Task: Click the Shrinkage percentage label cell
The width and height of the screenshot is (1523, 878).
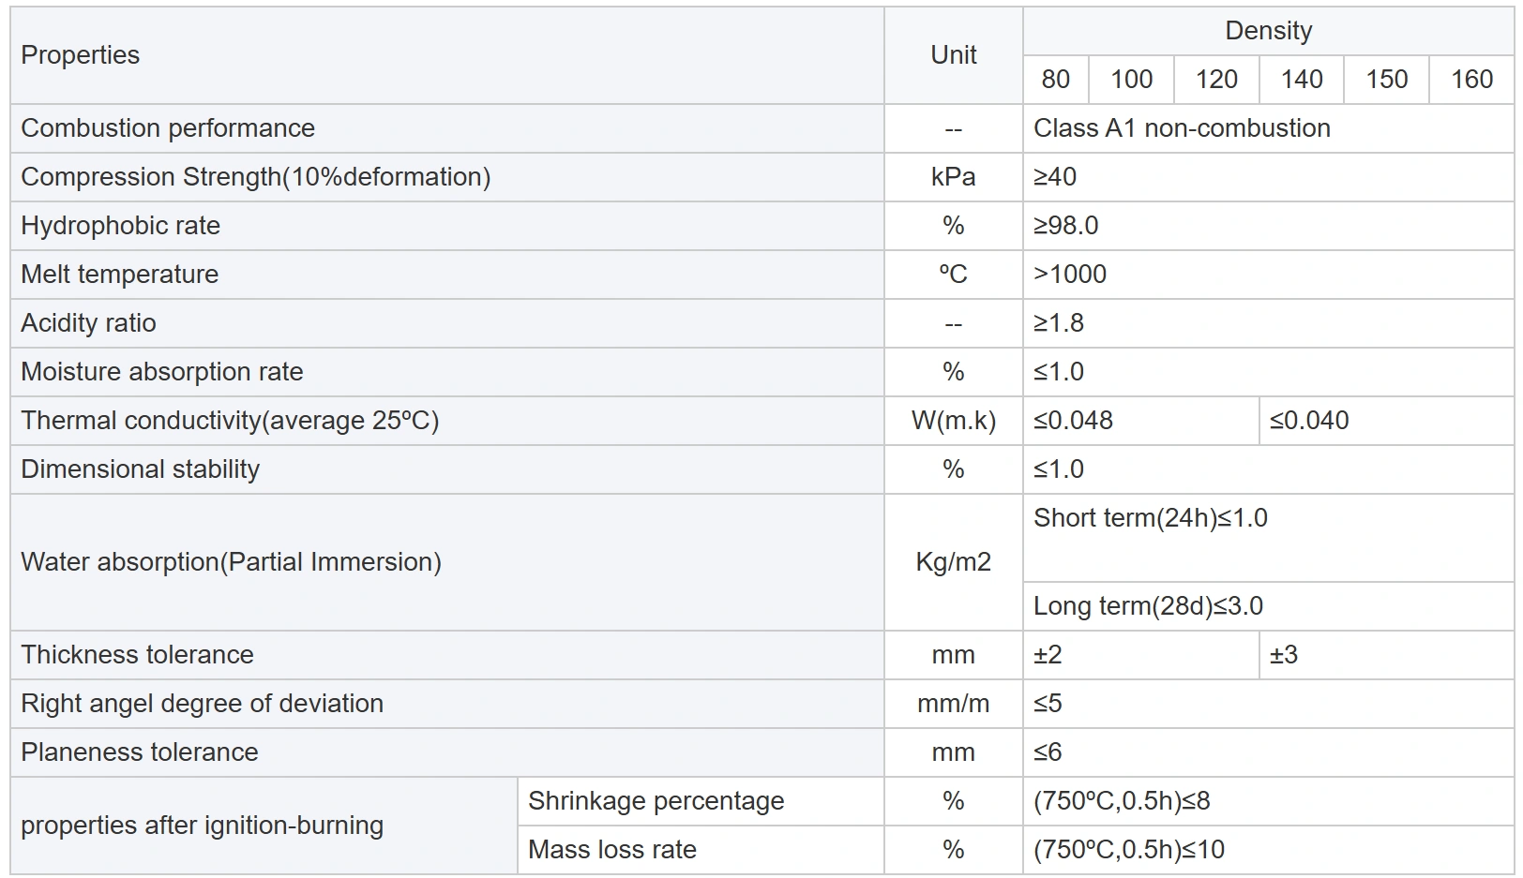Action: tap(656, 801)
